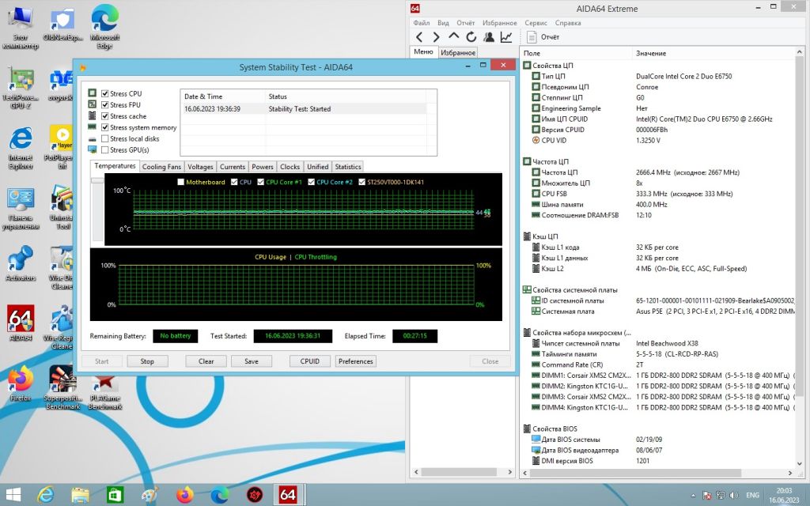810x506 pixels.
Task: Select the TechPowerUp GPU-Z desktop icon
Action: pyautogui.click(x=21, y=89)
